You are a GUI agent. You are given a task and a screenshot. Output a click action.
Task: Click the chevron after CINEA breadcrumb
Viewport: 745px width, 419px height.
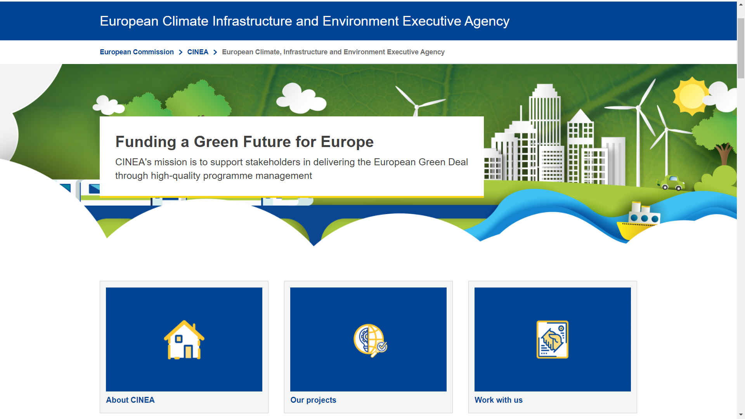[215, 52]
